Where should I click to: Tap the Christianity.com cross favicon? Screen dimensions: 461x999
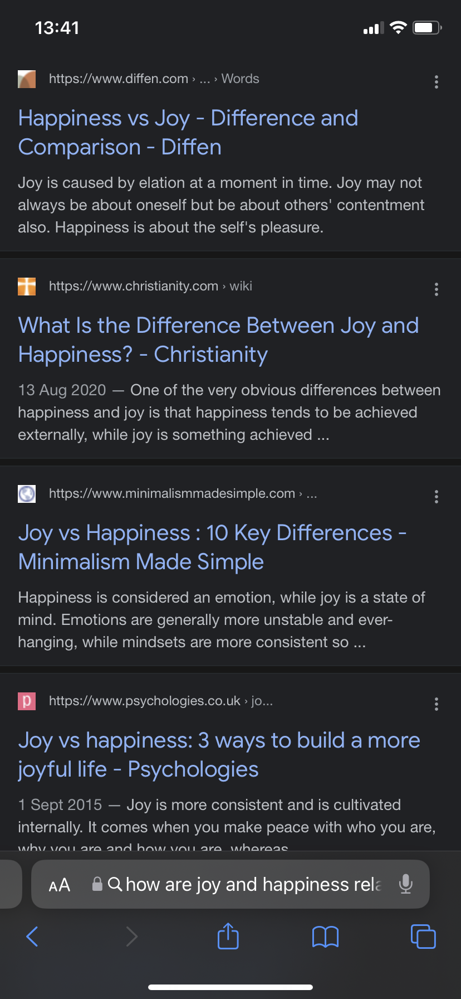(27, 287)
